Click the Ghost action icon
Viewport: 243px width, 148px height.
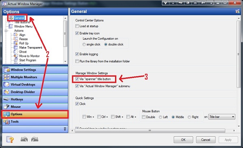click(16, 51)
